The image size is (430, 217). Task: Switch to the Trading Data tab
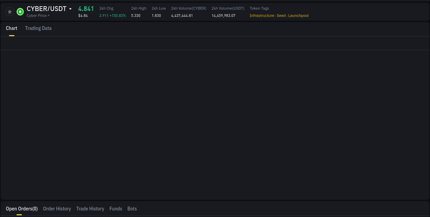pos(38,28)
